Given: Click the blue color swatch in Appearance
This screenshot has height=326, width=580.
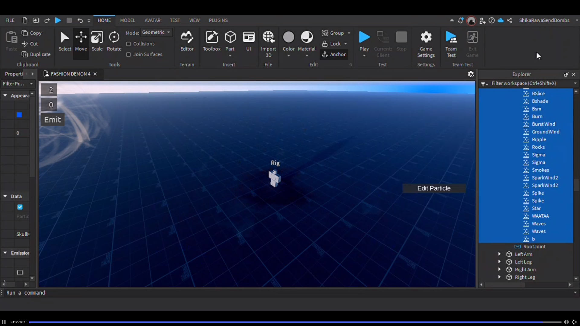Looking at the screenshot, I should click(x=19, y=115).
